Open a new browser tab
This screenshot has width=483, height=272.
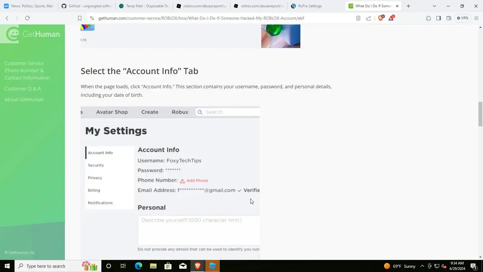(x=408, y=6)
